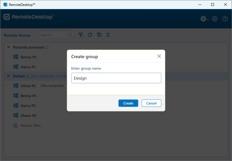Click the search magnifier icon
Screen dimensions: 232x161
[70, 35]
